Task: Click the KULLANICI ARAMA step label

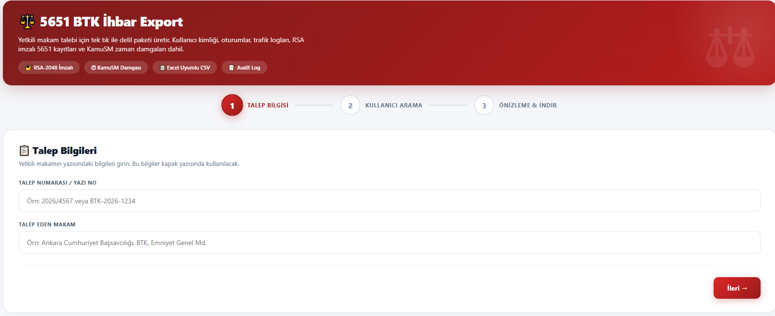Action: [x=394, y=105]
